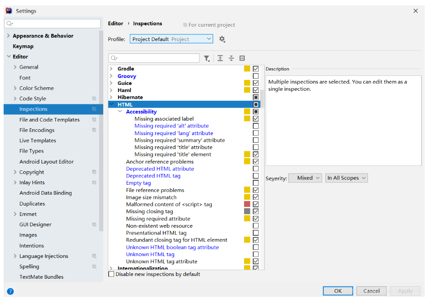The width and height of the screenshot is (432, 304).
Task: Click magnifier icon in settings search box
Action: 10,23
